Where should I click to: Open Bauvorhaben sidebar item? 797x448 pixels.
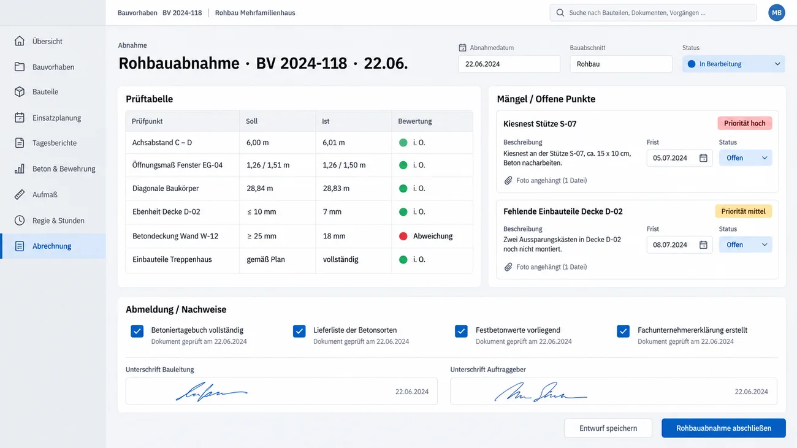click(53, 67)
